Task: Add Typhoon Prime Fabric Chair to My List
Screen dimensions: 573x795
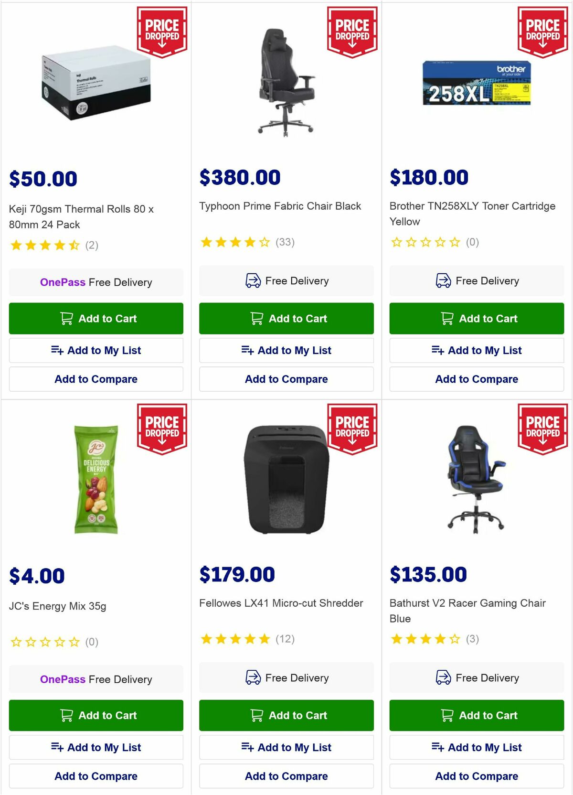Action: (286, 350)
